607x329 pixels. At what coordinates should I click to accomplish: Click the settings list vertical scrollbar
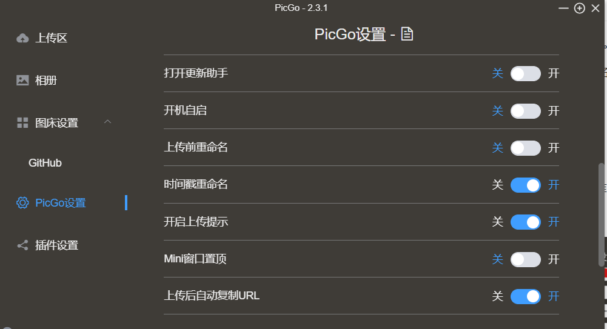(x=601, y=214)
